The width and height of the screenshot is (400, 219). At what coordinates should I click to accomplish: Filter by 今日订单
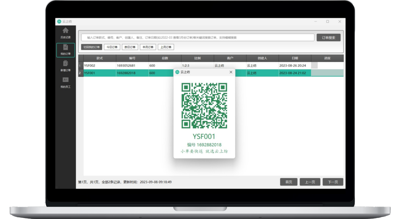pos(112,47)
